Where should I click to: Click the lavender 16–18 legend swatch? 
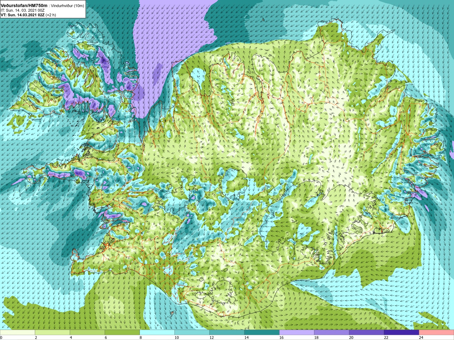[297, 333]
